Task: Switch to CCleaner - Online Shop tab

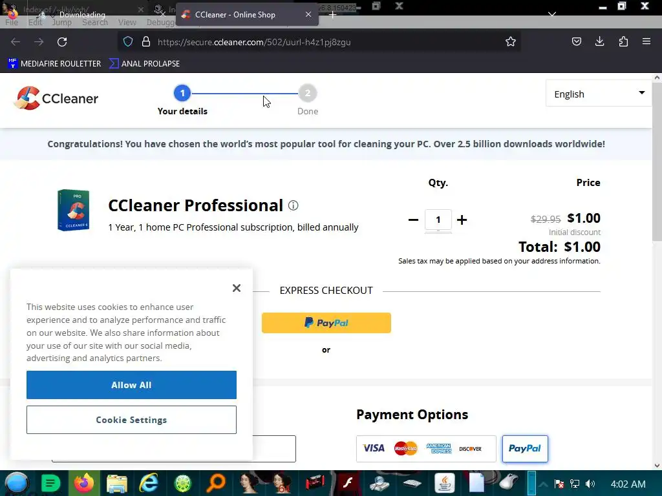Action: [x=247, y=15]
